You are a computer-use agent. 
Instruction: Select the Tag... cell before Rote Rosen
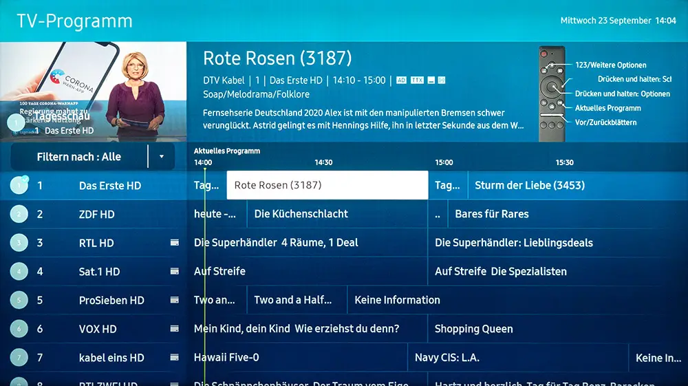(x=206, y=185)
